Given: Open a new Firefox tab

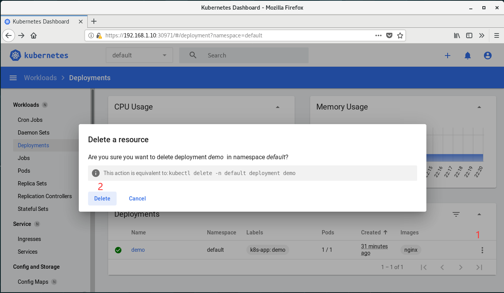Looking at the screenshot, I should click(94, 22).
